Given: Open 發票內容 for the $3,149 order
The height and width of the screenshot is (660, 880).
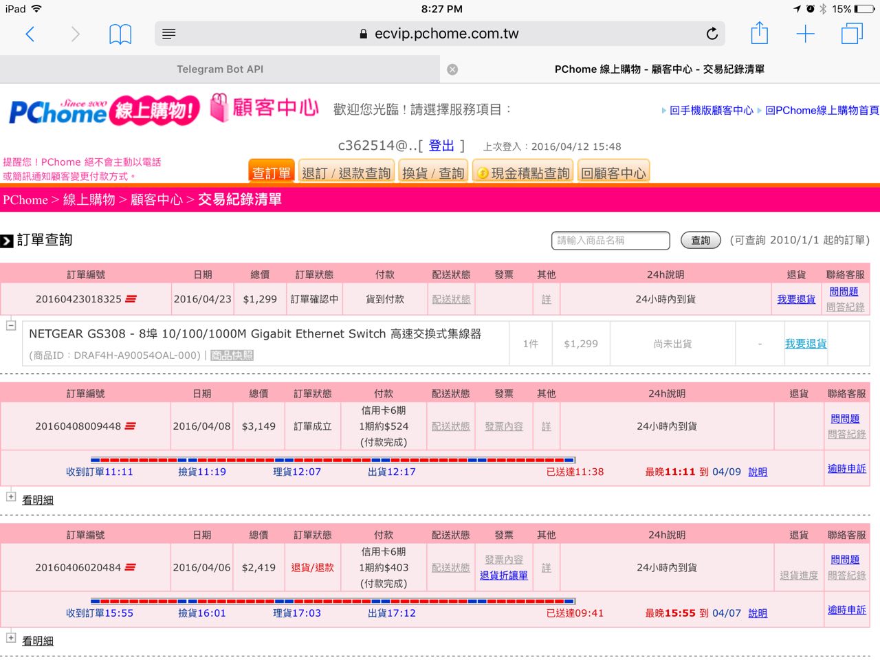Looking at the screenshot, I should click(504, 427).
